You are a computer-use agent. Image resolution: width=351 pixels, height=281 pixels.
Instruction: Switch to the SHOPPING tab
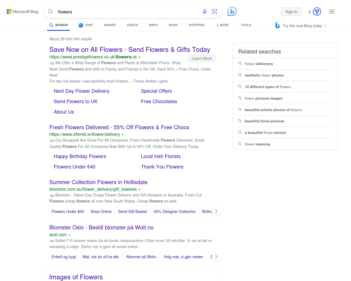(197, 25)
